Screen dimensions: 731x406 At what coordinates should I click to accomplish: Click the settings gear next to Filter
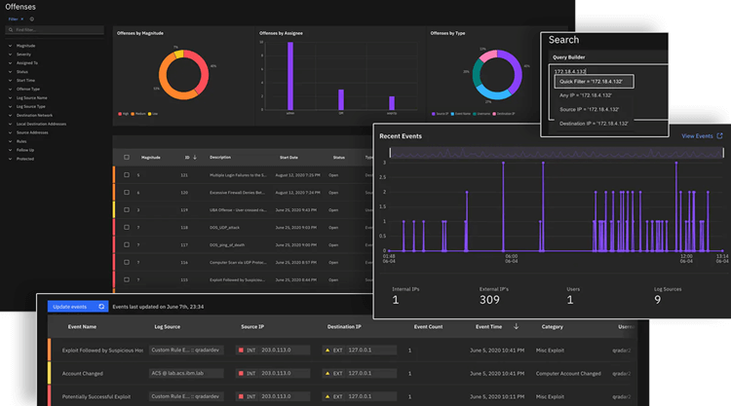tap(31, 18)
